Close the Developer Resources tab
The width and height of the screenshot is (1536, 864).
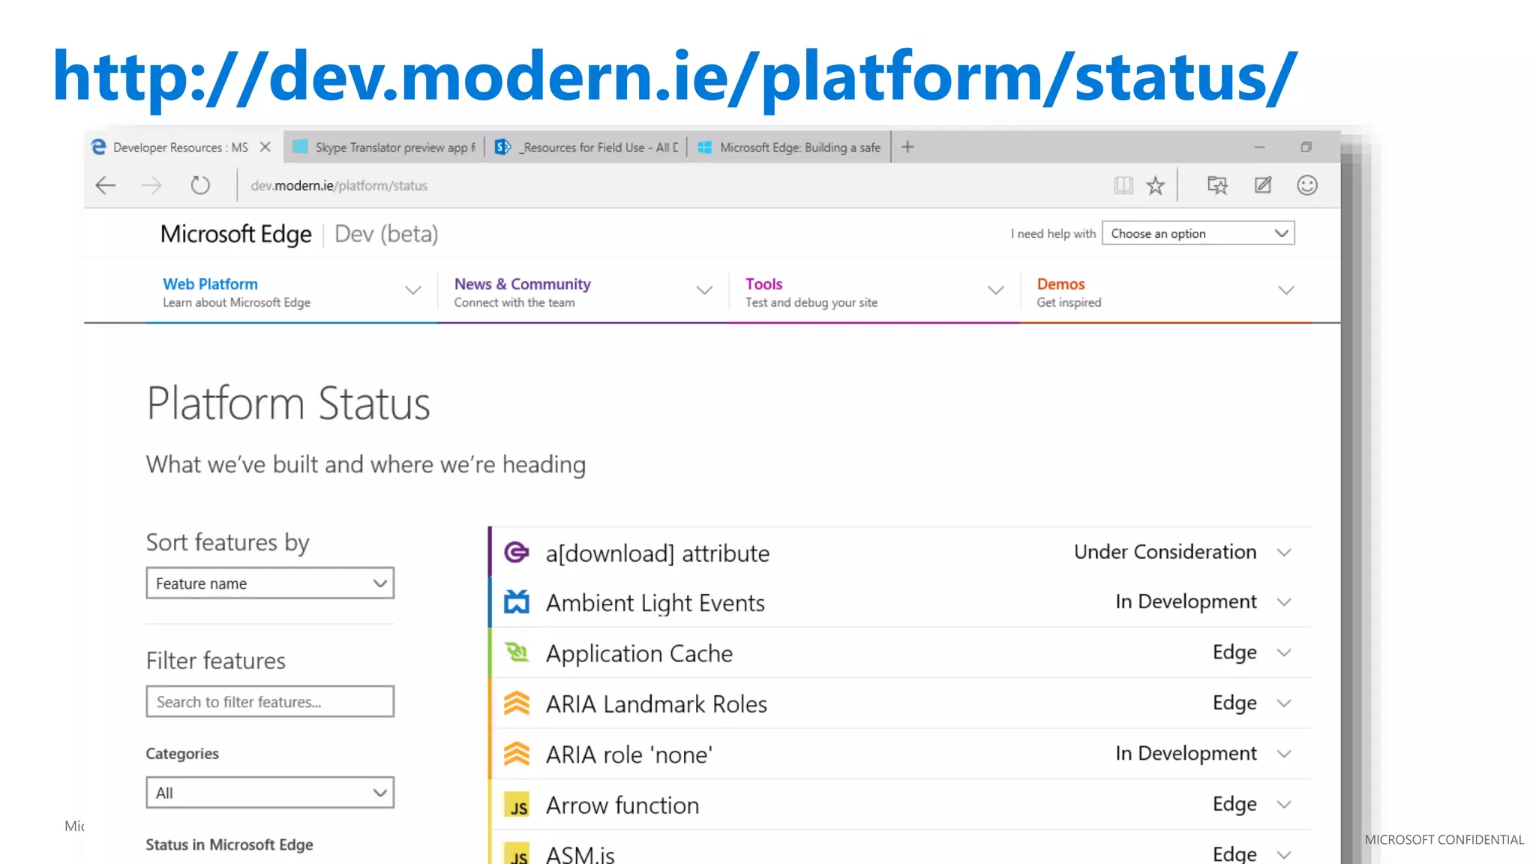pos(265,147)
